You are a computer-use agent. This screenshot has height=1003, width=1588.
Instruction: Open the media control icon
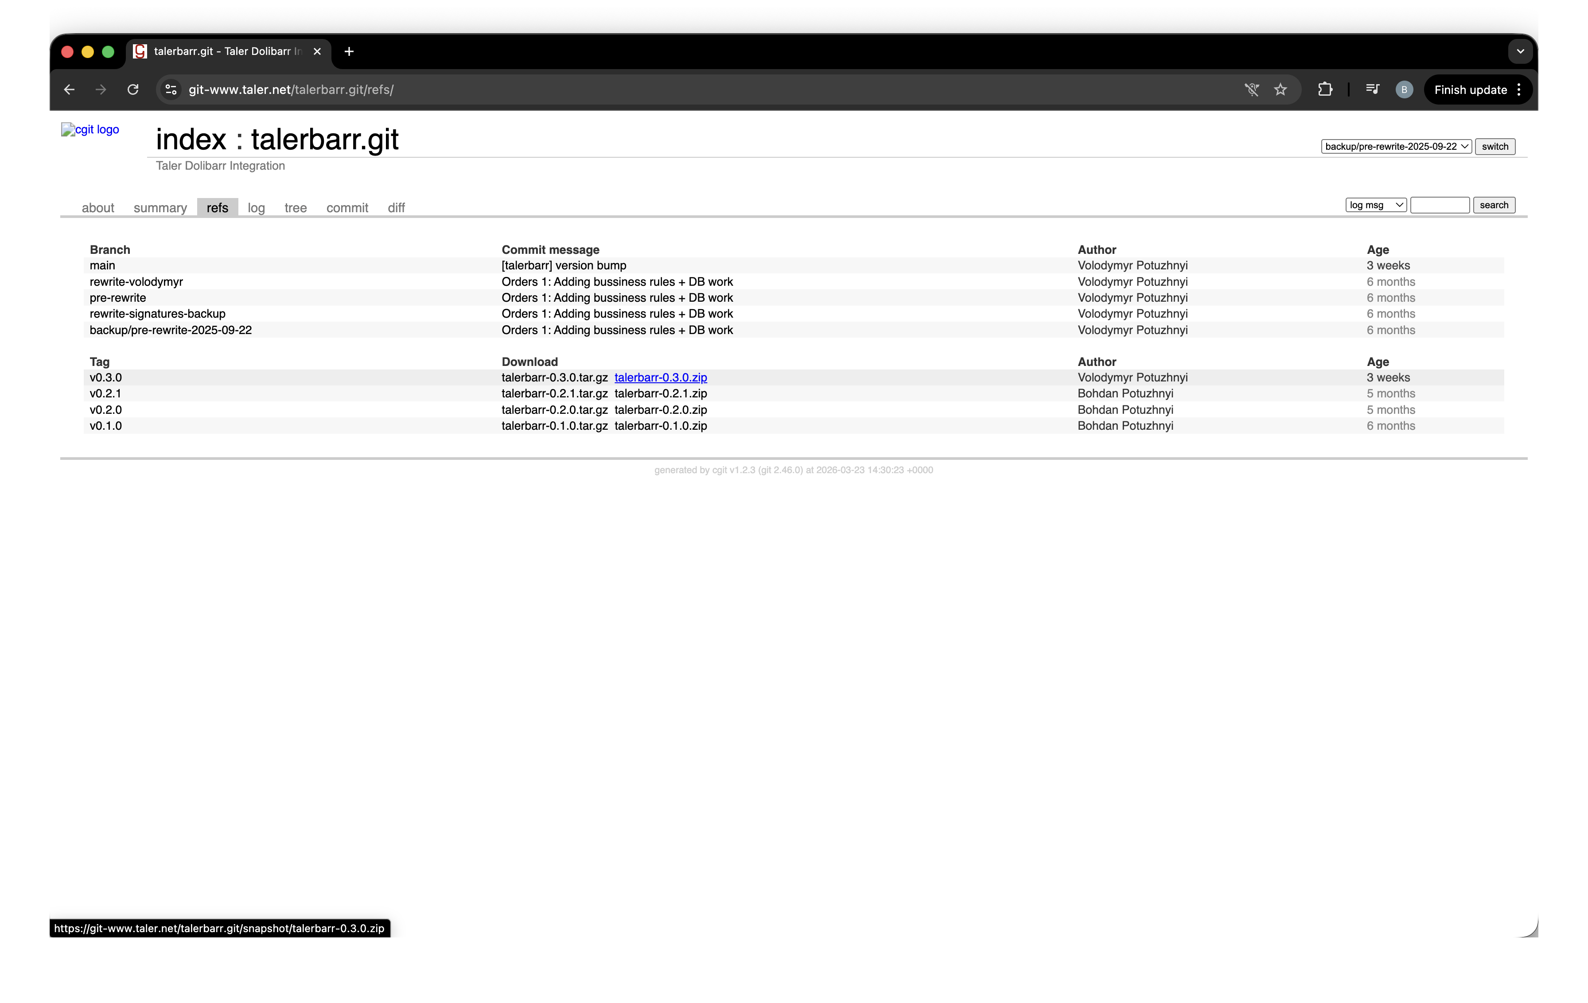[1372, 89]
